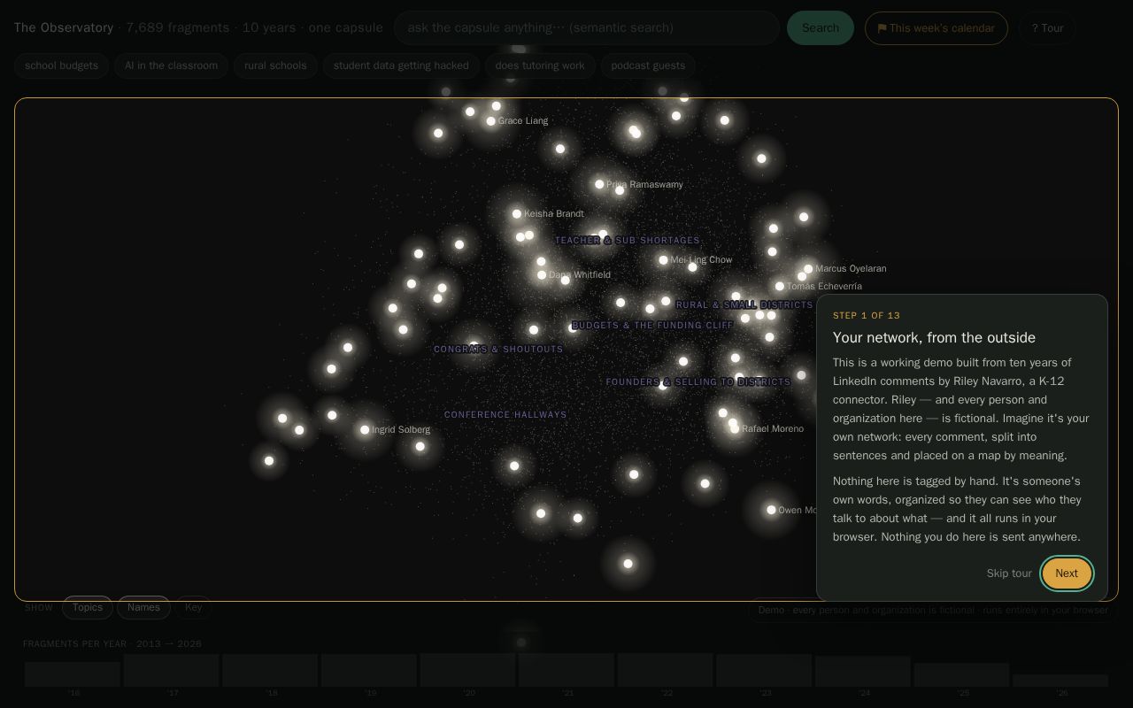The width and height of the screenshot is (1133, 708).
Task: Toggle the Key display option
Action: click(193, 607)
